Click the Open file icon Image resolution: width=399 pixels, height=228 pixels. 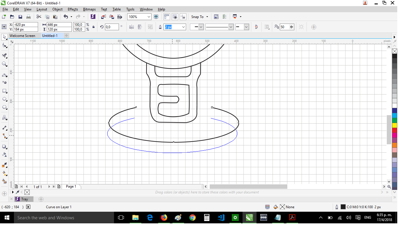point(12,17)
